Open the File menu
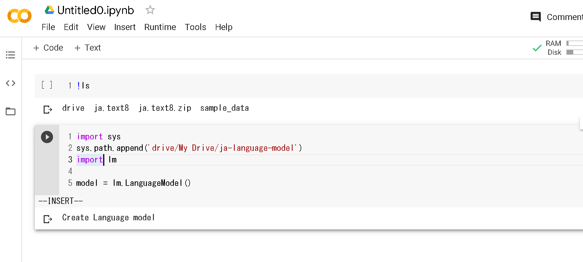The width and height of the screenshot is (583, 262). (x=48, y=27)
